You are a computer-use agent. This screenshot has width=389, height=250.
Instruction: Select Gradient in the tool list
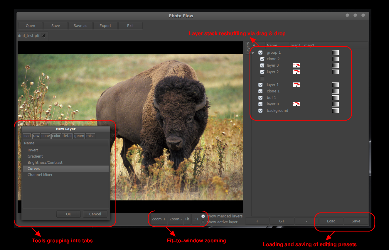[66, 156]
